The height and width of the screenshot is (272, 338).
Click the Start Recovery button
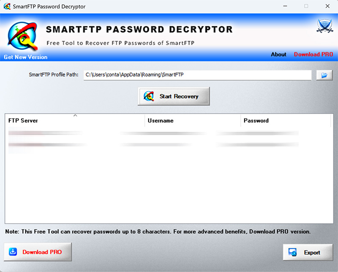(174, 96)
